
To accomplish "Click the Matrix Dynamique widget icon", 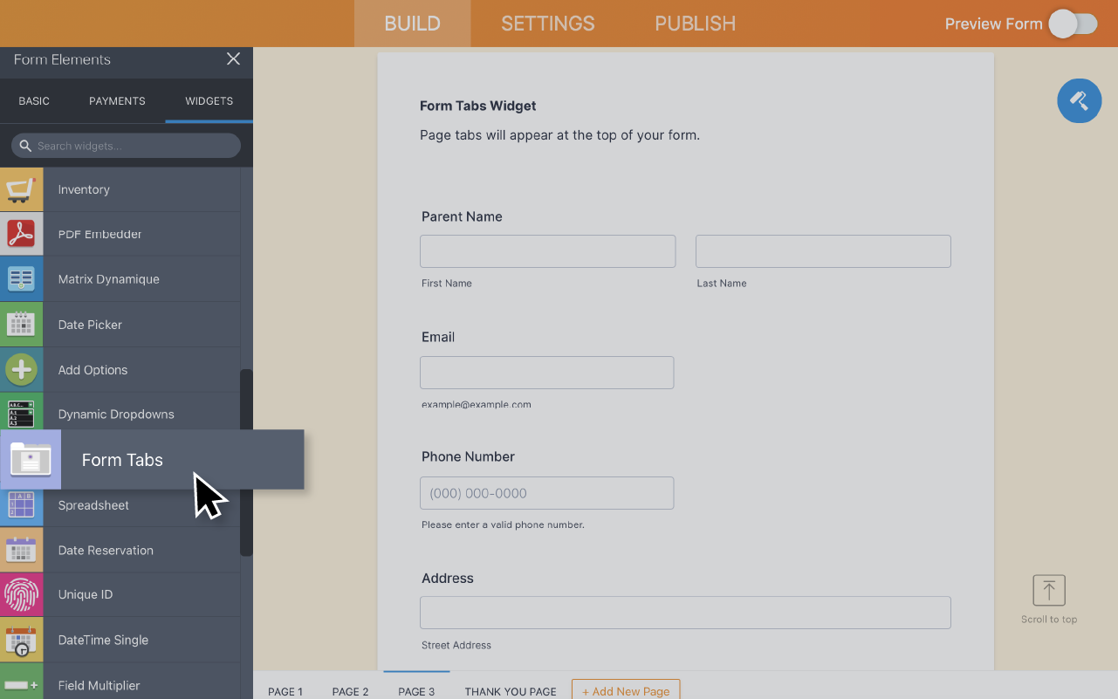I will tap(21, 278).
